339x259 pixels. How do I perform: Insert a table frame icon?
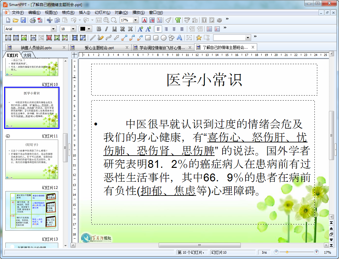click(x=16, y=38)
